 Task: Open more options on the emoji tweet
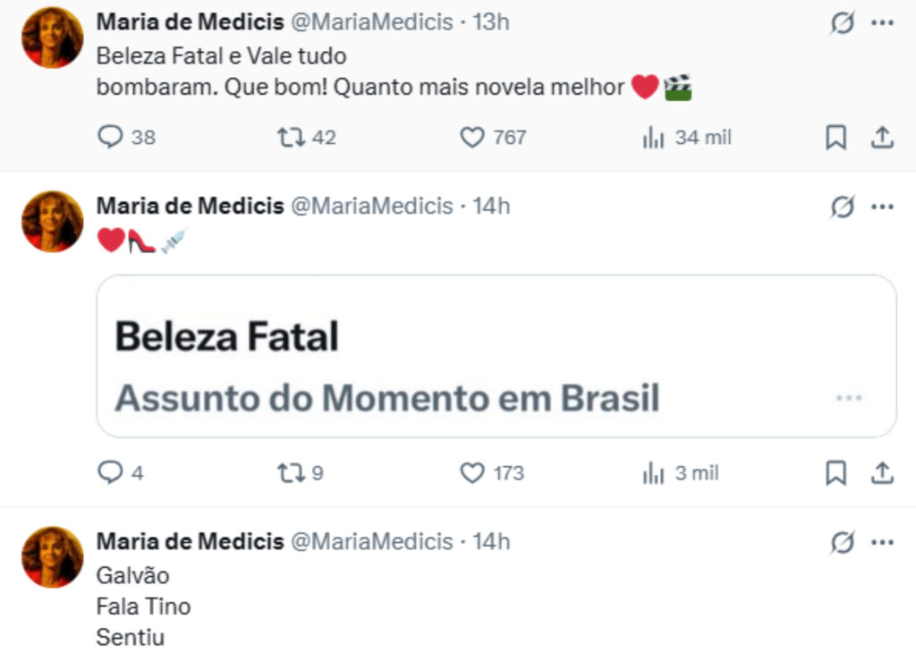coord(883,207)
